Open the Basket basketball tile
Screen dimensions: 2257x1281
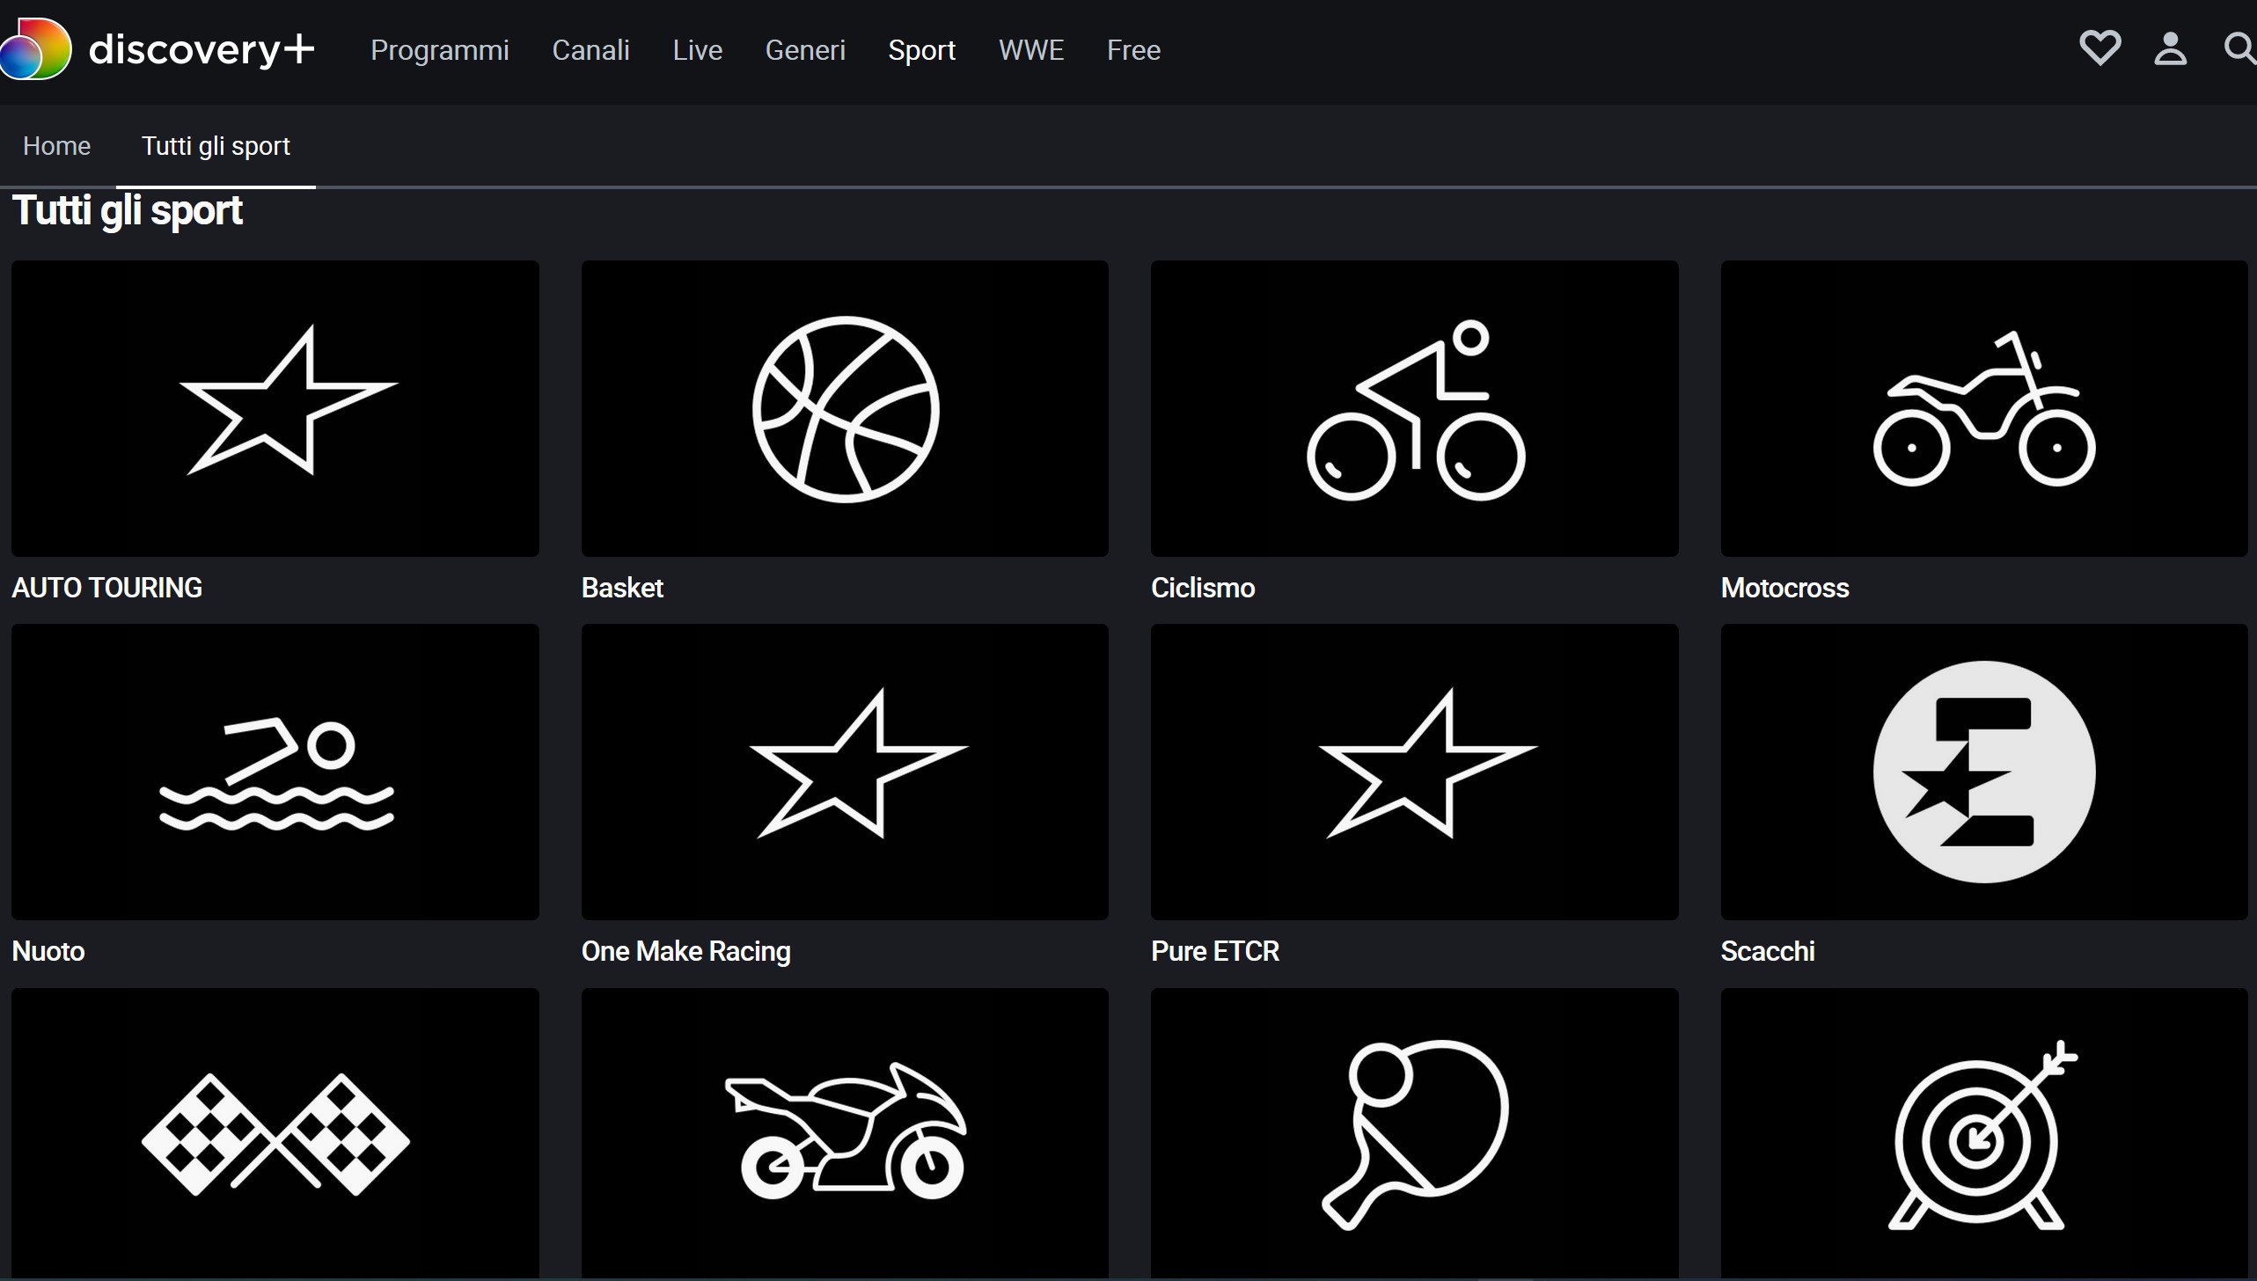845,408
